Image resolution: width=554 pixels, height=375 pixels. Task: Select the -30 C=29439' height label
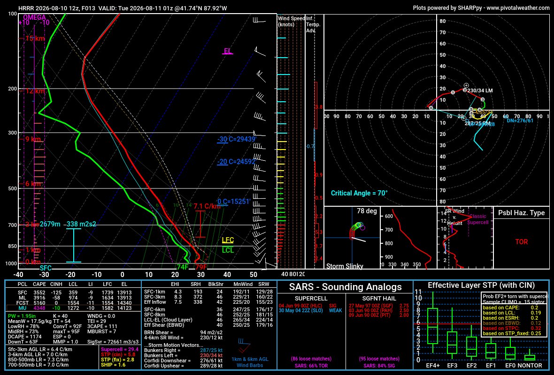pos(236,139)
